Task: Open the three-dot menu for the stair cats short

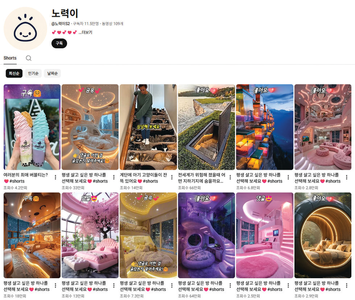Action: click(x=172, y=177)
